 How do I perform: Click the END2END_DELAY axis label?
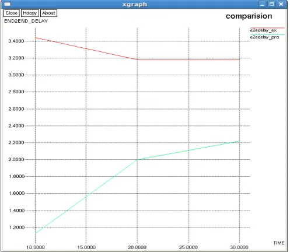coord(26,21)
